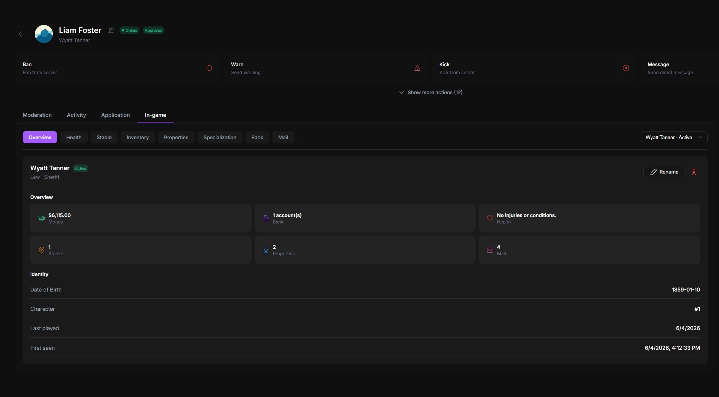Open the Mail sub-tab pill
The height and width of the screenshot is (397, 719).
[283, 137]
